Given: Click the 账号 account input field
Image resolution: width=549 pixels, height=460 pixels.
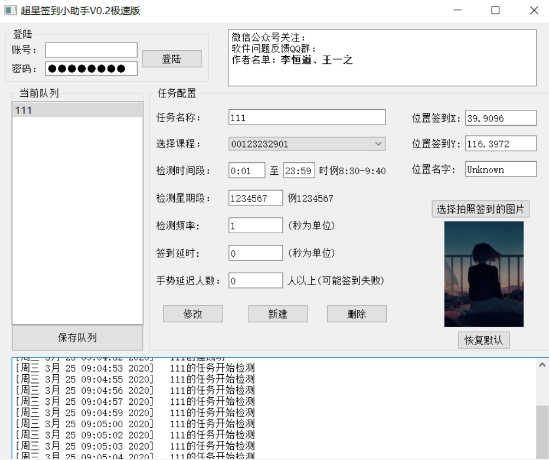Looking at the screenshot, I should coord(91,50).
